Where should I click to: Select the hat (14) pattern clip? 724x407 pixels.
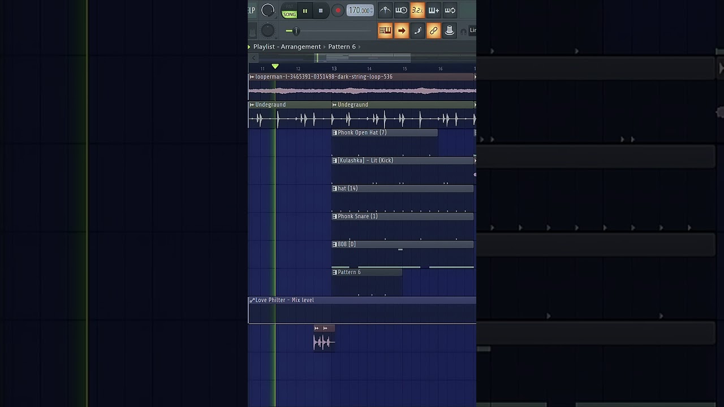click(x=403, y=198)
